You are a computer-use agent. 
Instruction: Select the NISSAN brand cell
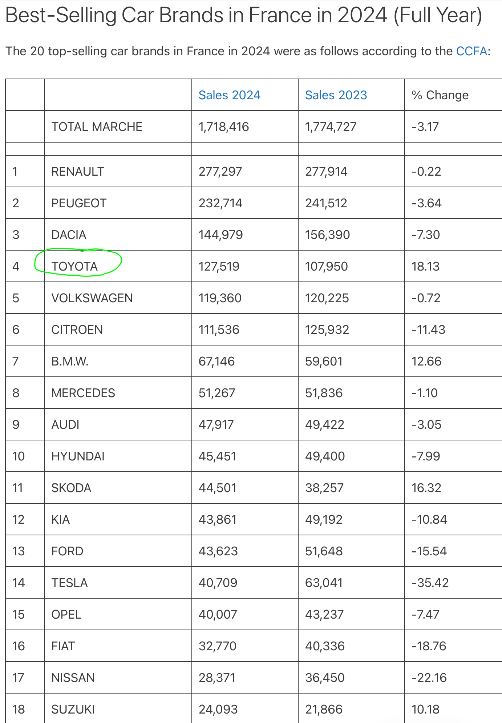click(x=73, y=678)
